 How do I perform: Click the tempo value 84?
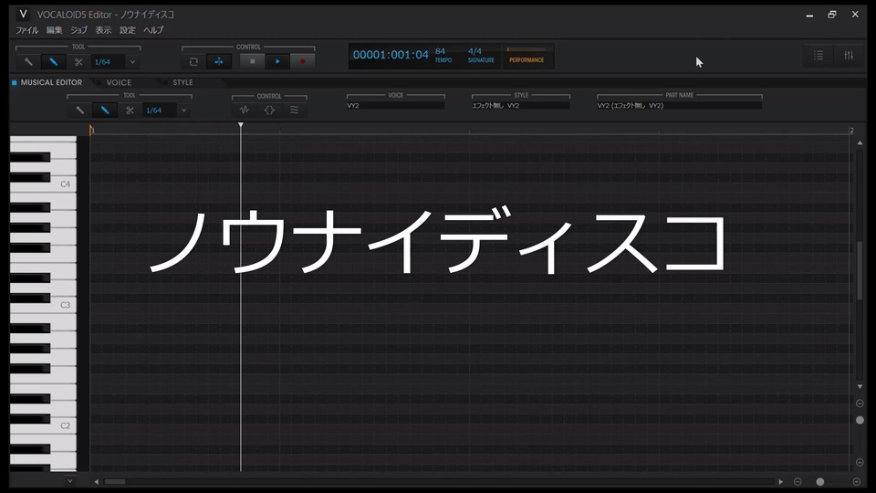coord(440,51)
